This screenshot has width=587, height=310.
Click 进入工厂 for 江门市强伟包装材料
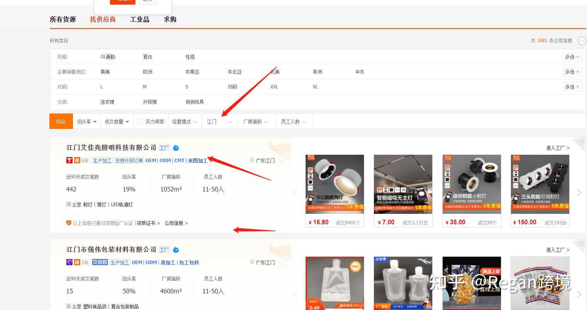[x=558, y=250]
